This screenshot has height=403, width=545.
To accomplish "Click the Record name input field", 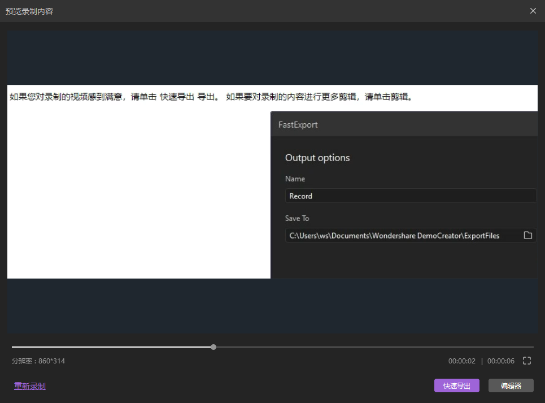I will [410, 196].
